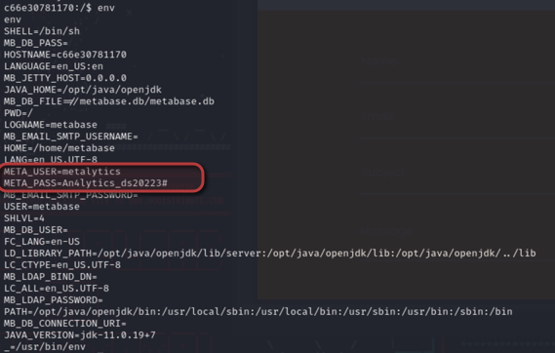
Task: Click the LD_LIBRARY_PATH line
Action: tap(270, 254)
